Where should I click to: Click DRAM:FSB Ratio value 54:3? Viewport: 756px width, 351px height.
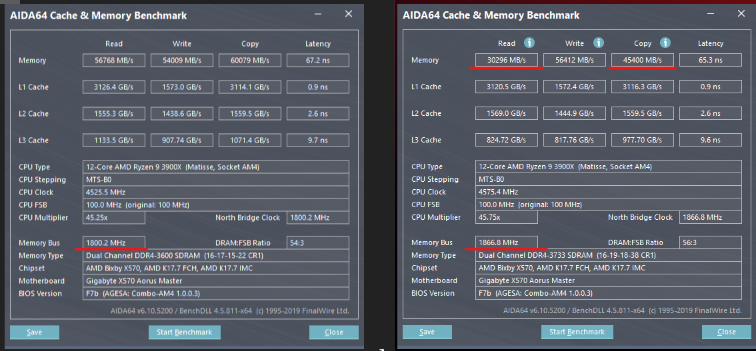[x=318, y=242]
